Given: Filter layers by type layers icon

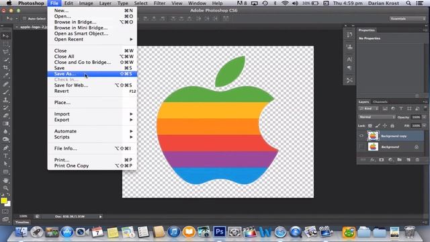Looking at the screenshot, I should (x=401, y=109).
